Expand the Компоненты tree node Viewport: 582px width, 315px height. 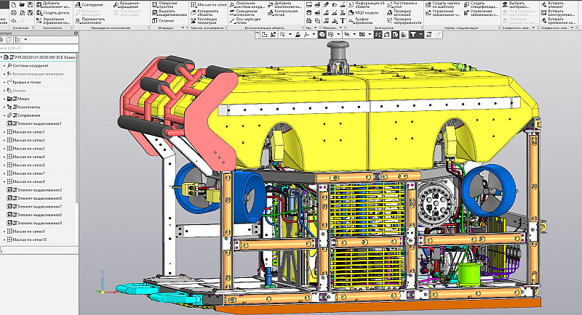(x=4, y=107)
